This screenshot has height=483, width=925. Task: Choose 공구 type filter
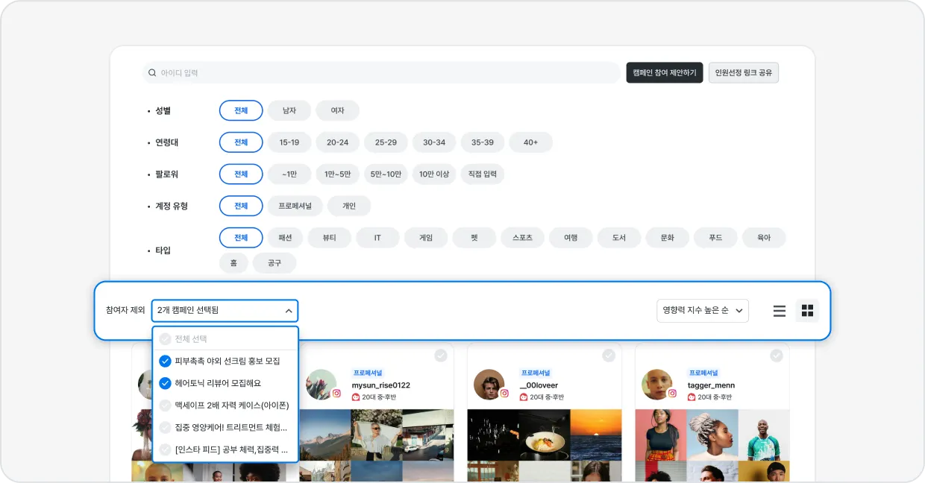[x=275, y=263]
